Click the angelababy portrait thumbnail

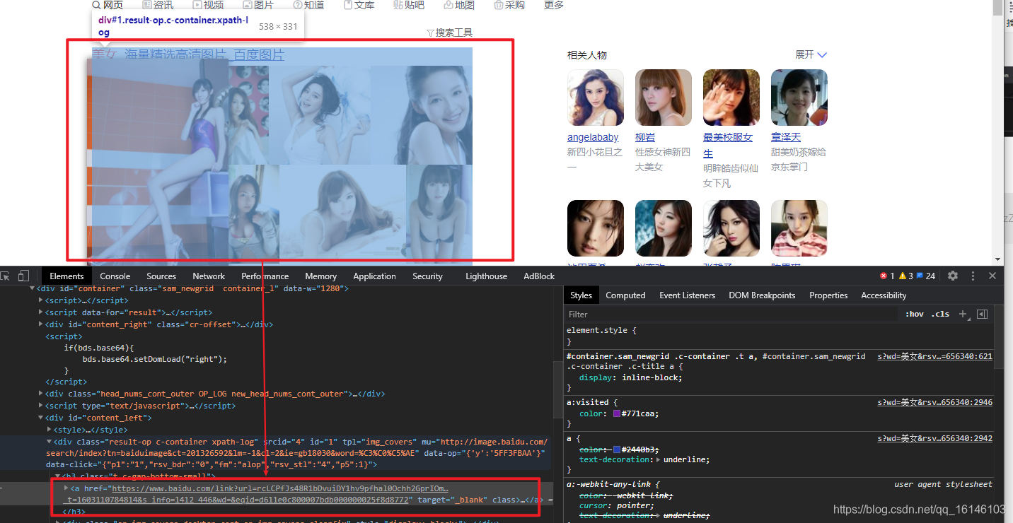(596, 98)
